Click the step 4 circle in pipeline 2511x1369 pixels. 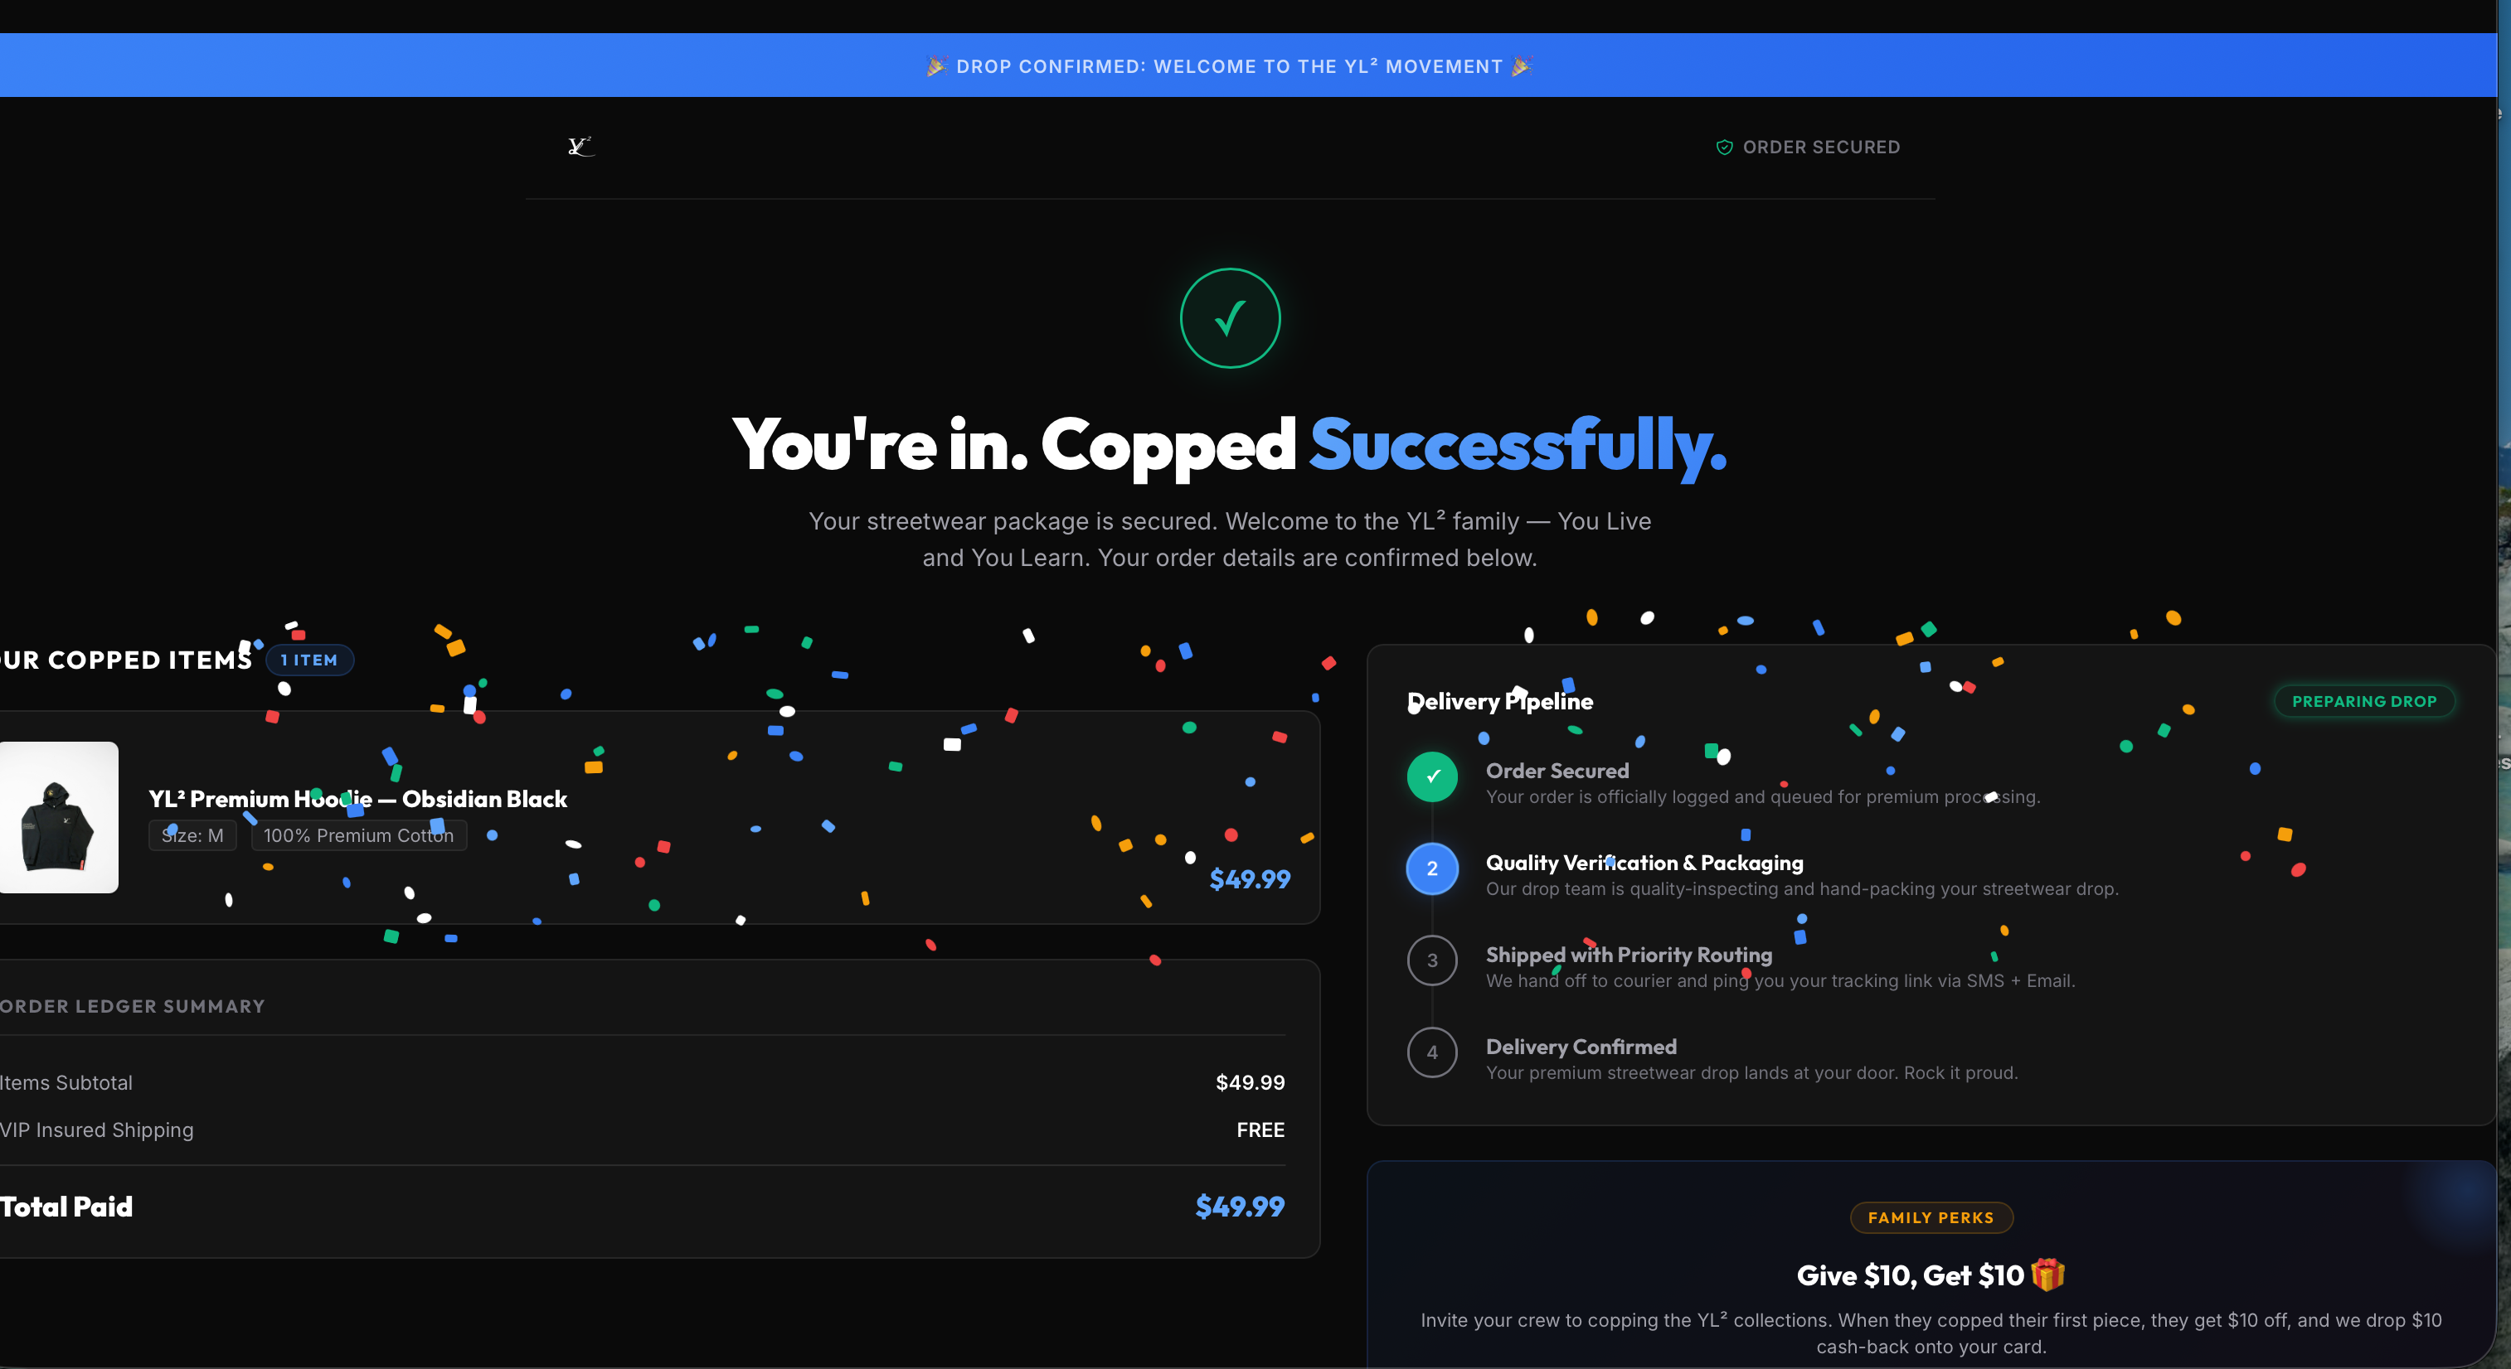tap(1432, 1052)
